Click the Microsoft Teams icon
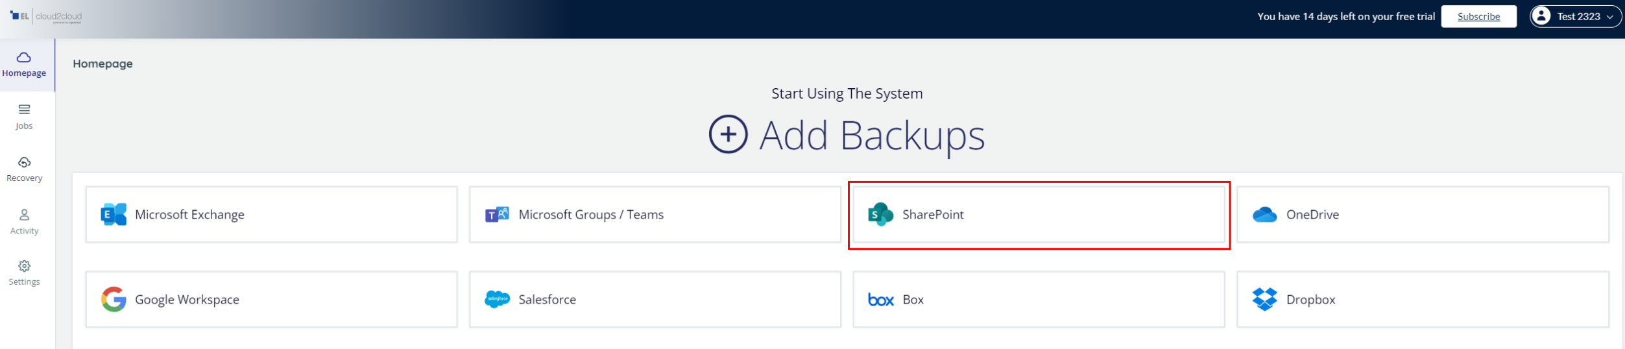The width and height of the screenshot is (1625, 349). pos(497,214)
